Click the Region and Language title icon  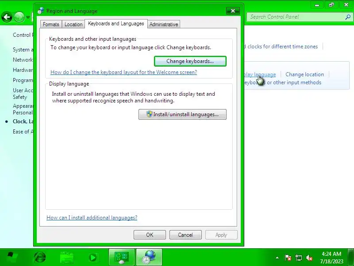41,11
